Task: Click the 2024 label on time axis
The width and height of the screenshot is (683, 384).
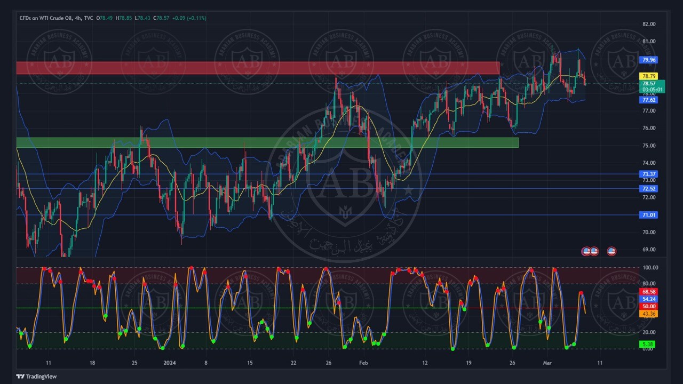Action: pyautogui.click(x=169, y=363)
